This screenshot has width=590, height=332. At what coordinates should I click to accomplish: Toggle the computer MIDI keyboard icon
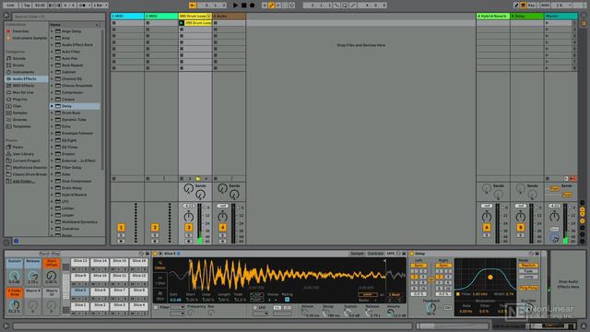(523, 6)
